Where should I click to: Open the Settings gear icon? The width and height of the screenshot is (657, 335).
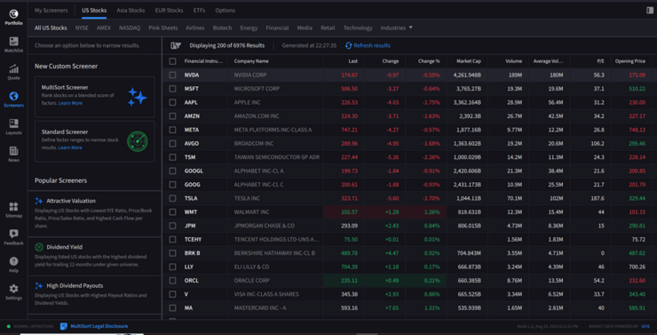pyautogui.click(x=13, y=289)
